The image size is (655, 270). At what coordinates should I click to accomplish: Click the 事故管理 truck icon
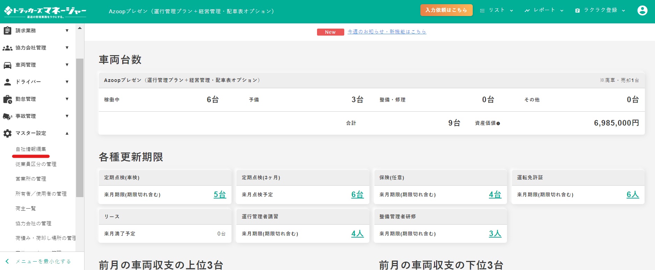click(x=7, y=116)
